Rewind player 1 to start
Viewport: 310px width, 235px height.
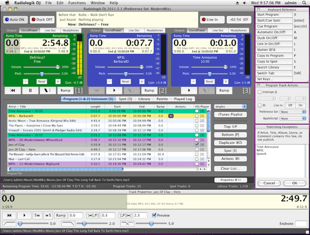click(13, 90)
